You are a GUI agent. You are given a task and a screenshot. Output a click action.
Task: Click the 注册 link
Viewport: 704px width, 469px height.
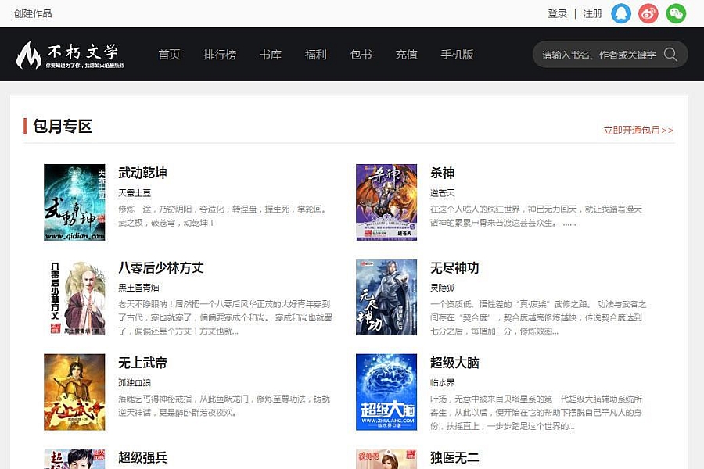click(593, 14)
